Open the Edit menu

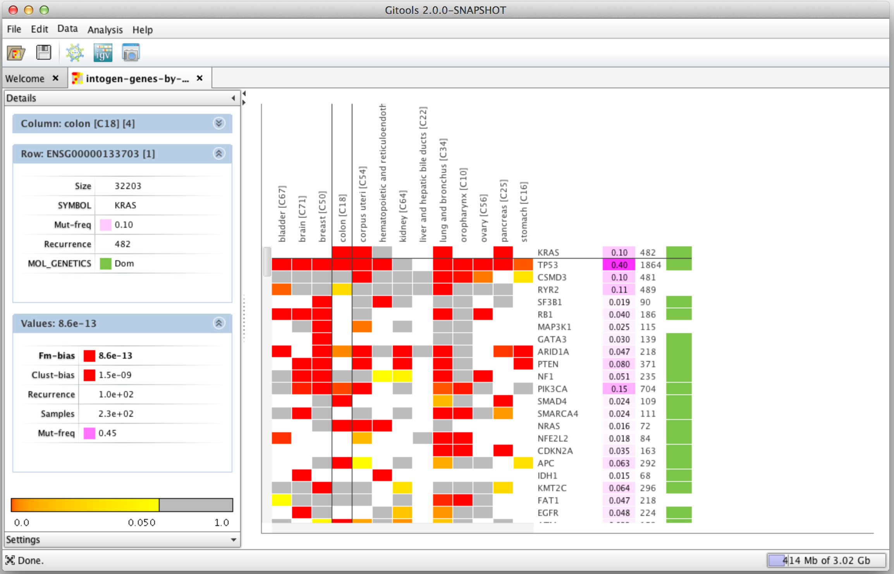click(39, 29)
